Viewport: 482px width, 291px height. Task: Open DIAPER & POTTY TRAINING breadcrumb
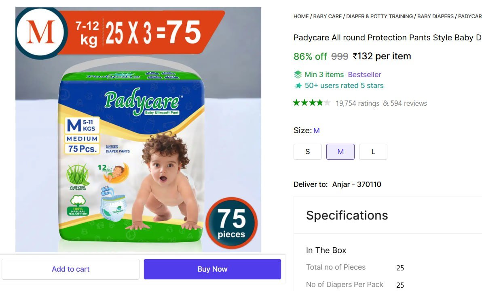[379, 16]
